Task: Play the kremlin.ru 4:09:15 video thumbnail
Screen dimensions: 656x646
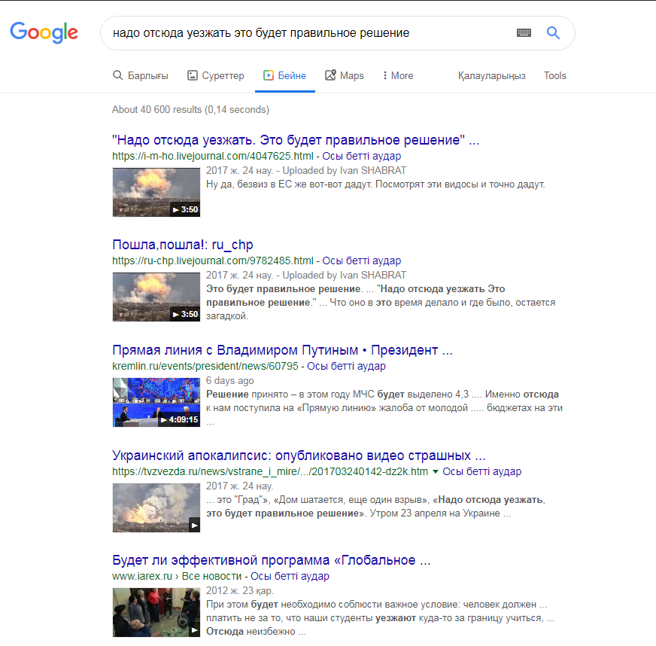Action: pyautogui.click(x=156, y=402)
